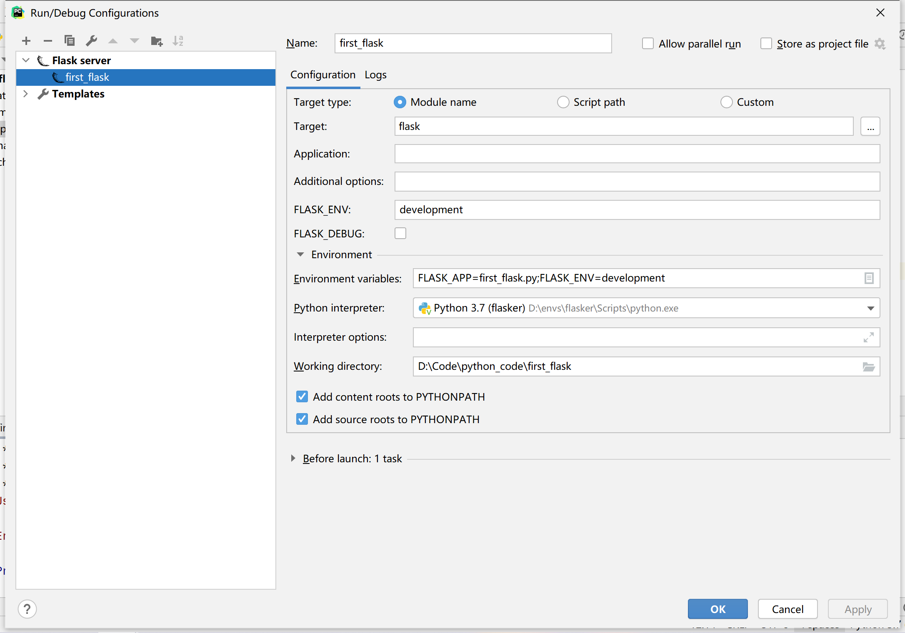The height and width of the screenshot is (633, 905).
Task: Enable Allow parallel run
Action: (648, 43)
